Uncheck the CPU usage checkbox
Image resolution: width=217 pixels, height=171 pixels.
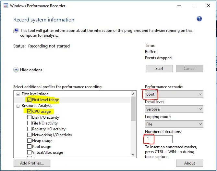(x=29, y=112)
